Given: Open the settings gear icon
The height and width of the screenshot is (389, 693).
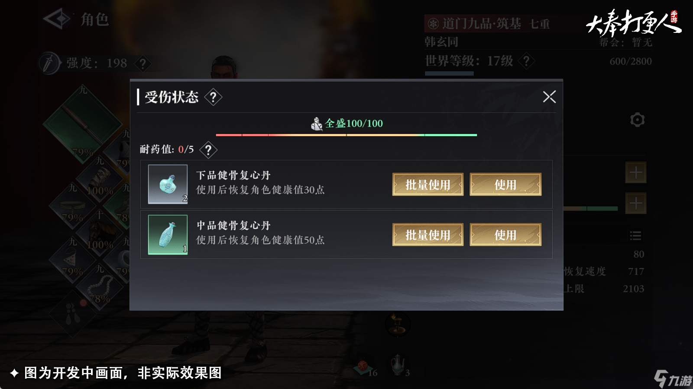Looking at the screenshot, I should click(637, 120).
